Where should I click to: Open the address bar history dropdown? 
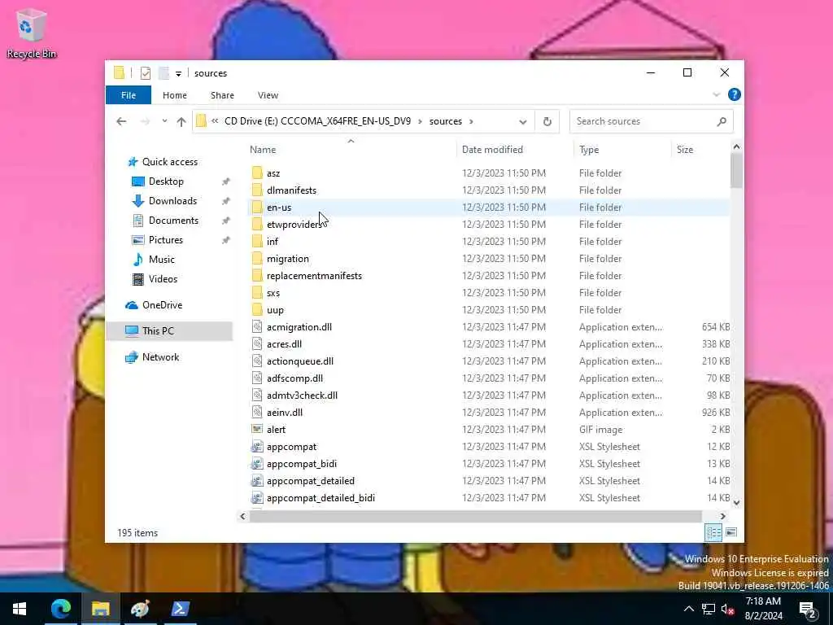pos(523,122)
